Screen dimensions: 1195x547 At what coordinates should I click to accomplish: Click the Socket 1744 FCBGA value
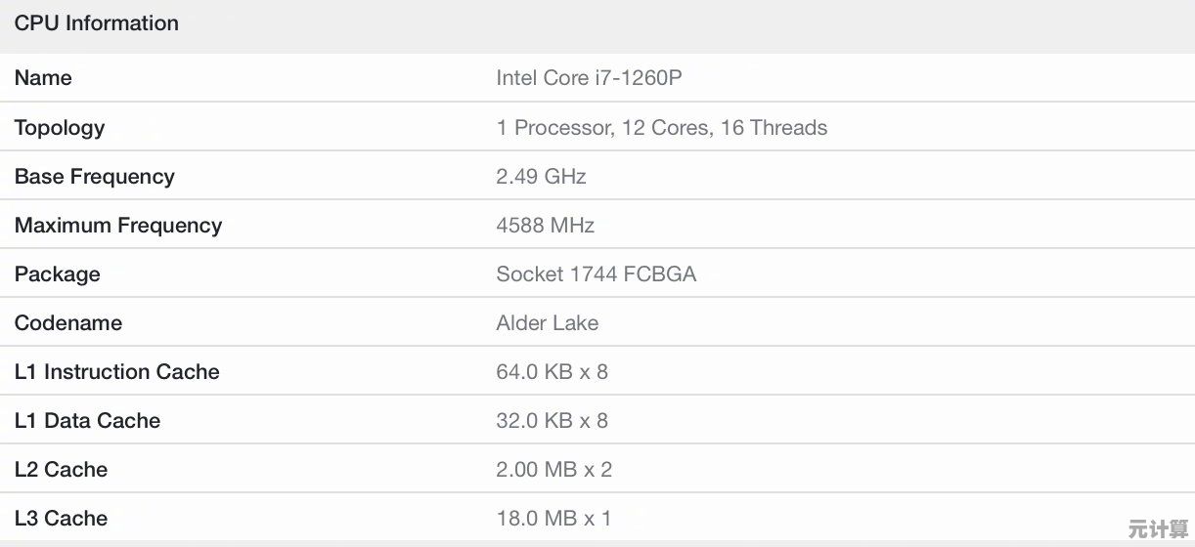(x=597, y=274)
